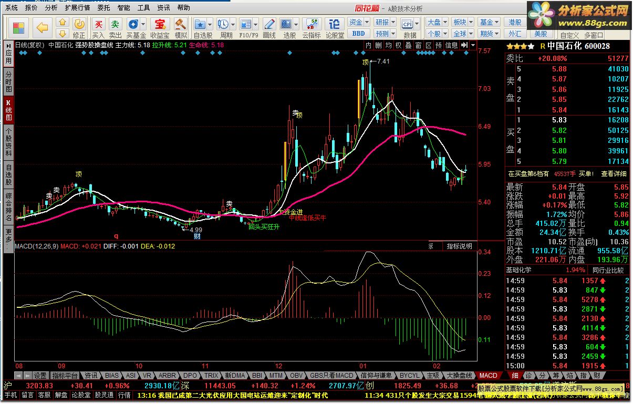Click the yellow down arrow toolbar icon
633x404 pixels.
click(x=62, y=34)
